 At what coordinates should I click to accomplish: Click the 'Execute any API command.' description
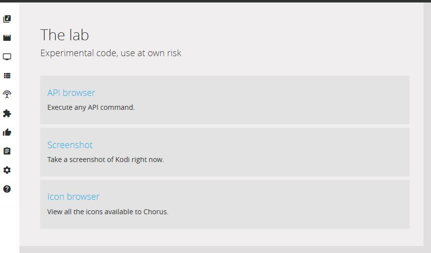coord(91,107)
